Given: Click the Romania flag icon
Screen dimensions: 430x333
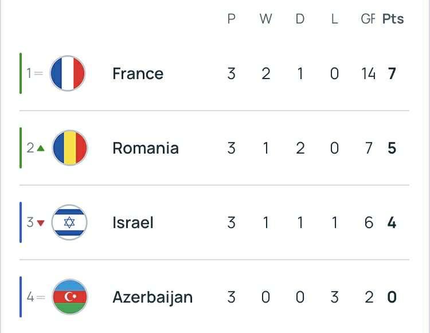Looking at the screenshot, I should pyautogui.click(x=69, y=148).
